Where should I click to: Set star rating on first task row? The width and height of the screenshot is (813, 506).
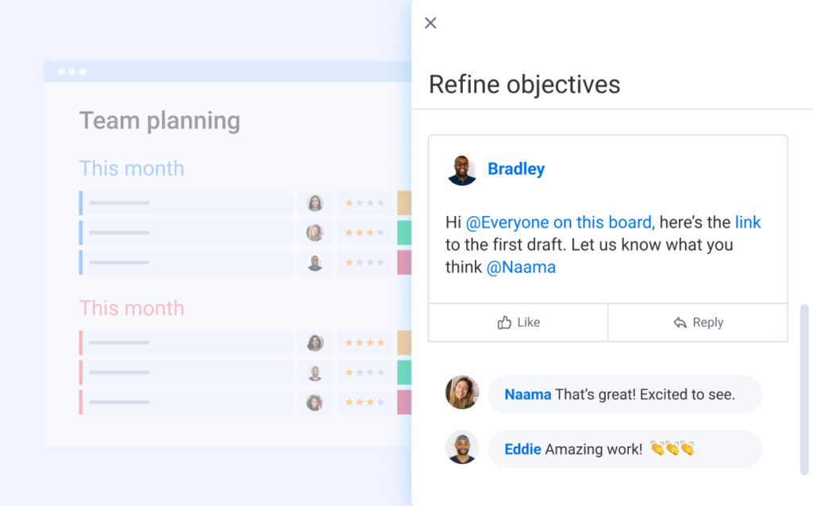tap(364, 203)
